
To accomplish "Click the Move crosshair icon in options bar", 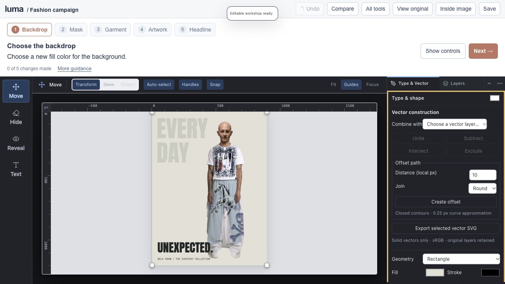I will coord(41,84).
